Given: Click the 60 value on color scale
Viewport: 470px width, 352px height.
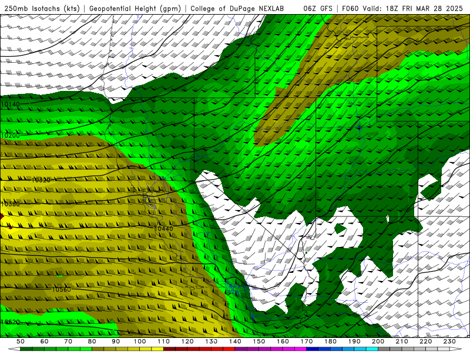Looking at the screenshot, I should point(45,341).
